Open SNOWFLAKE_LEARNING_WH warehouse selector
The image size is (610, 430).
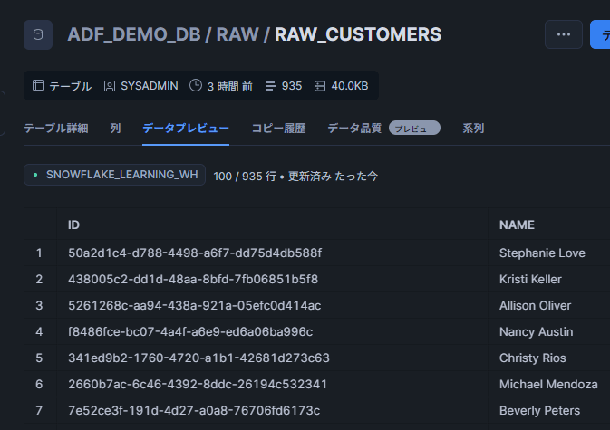click(114, 175)
